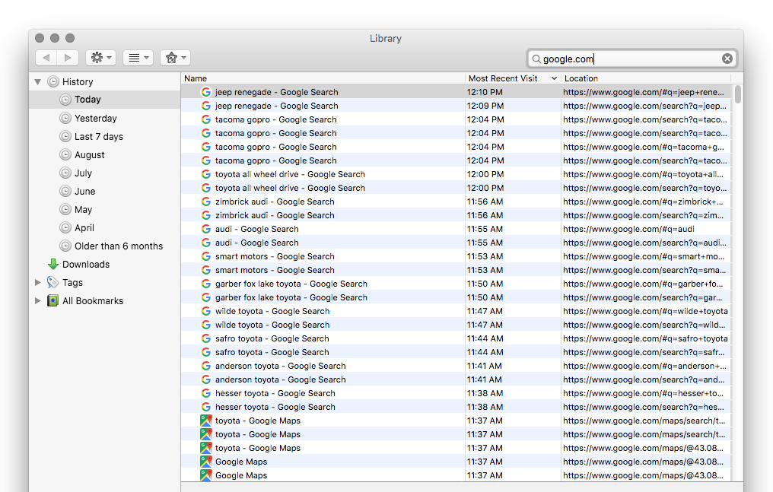The image size is (773, 492).
Task: Click Google icon beside zimbrick audi 11:56 AM #q= row
Action: [x=206, y=202]
